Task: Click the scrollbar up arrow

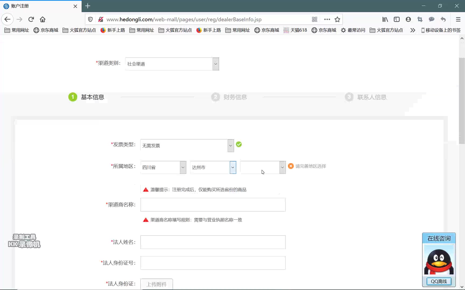Action: 462,38
